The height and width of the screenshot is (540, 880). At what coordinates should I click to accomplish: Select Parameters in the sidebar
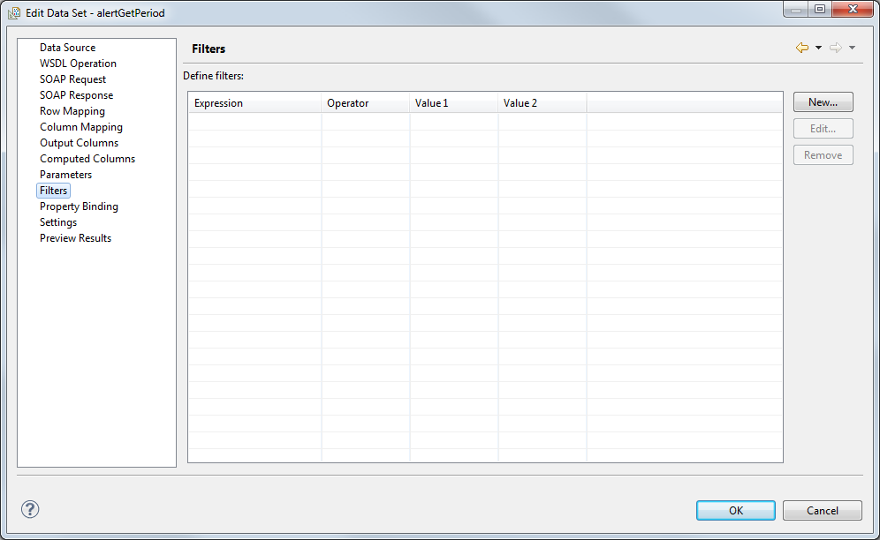(65, 175)
